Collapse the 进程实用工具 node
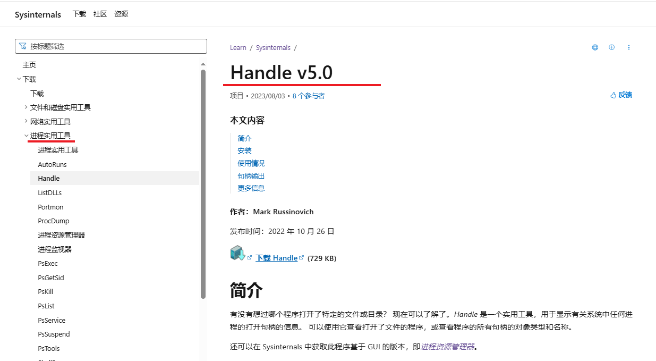 (x=27, y=136)
